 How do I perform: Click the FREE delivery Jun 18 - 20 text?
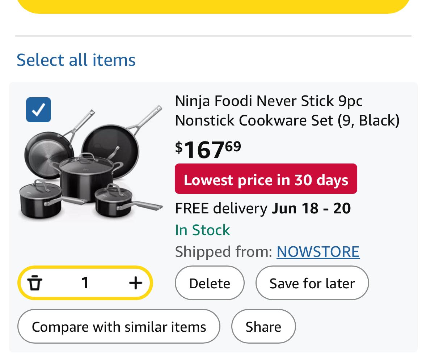click(263, 208)
